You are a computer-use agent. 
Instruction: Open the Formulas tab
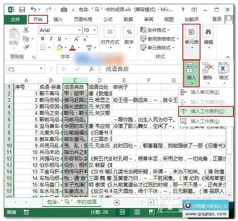point(108,20)
